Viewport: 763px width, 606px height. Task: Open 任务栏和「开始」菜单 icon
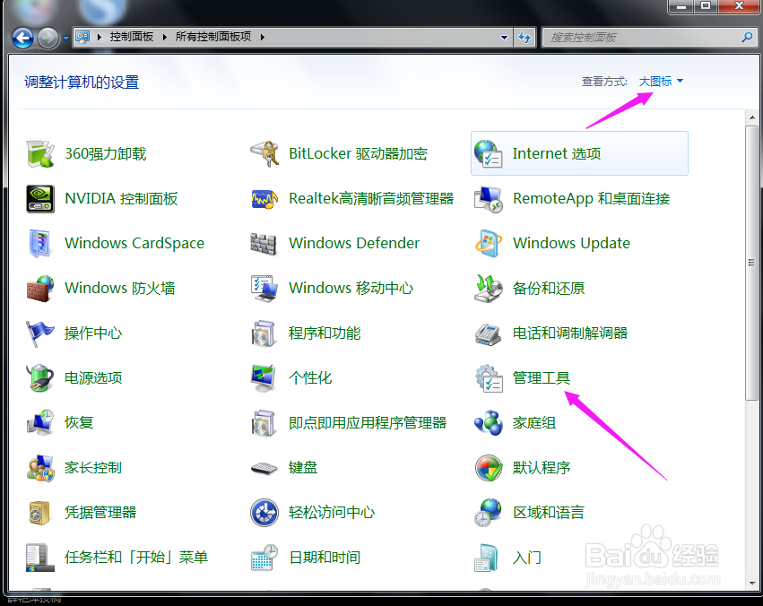[x=40, y=558]
